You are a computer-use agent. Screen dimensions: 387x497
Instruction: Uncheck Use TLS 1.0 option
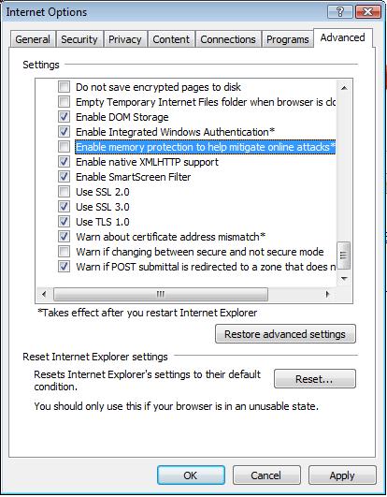pyautogui.click(x=64, y=221)
